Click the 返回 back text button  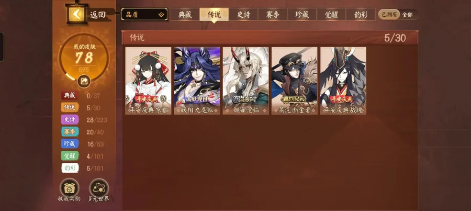click(98, 15)
